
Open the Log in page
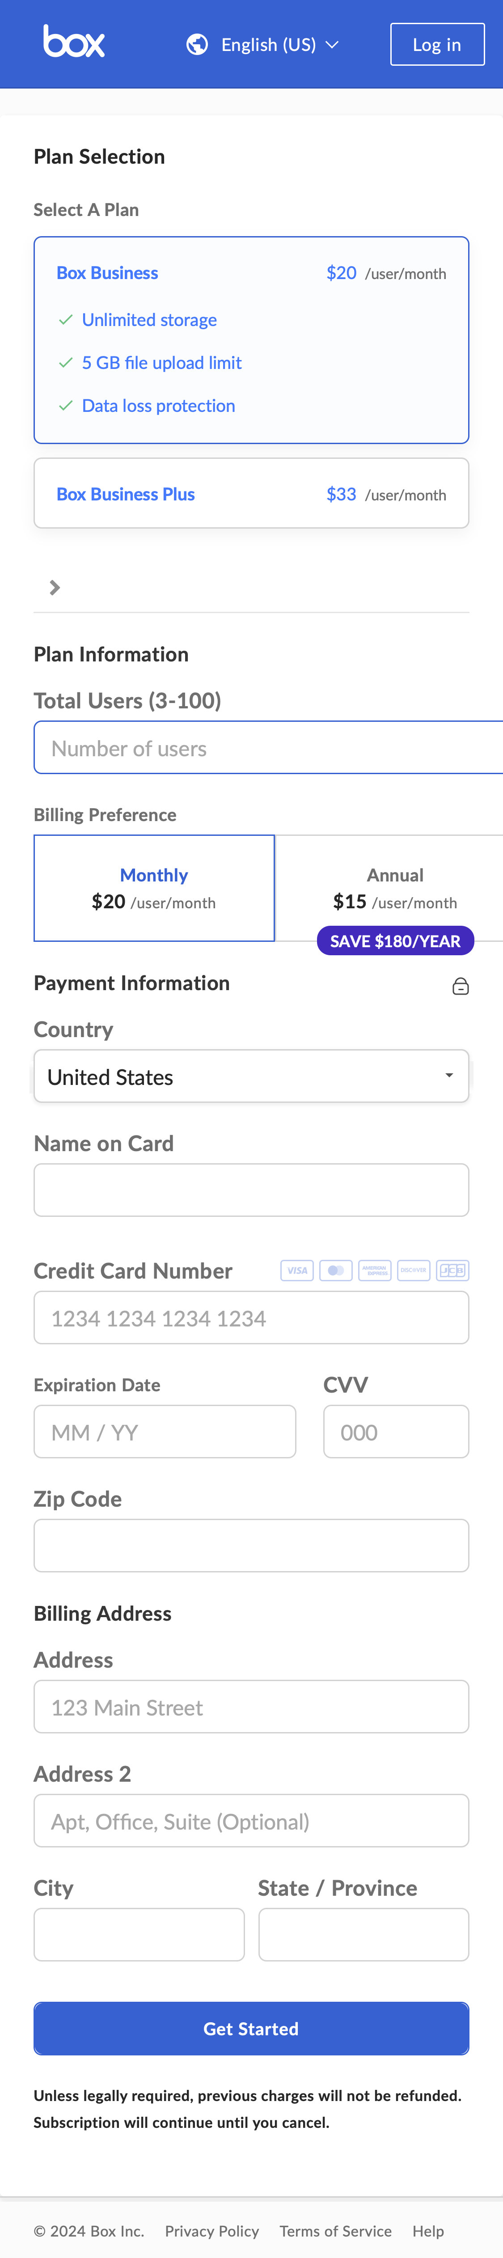pos(437,43)
